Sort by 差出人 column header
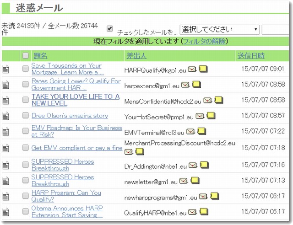The image size is (293, 225). point(136,56)
